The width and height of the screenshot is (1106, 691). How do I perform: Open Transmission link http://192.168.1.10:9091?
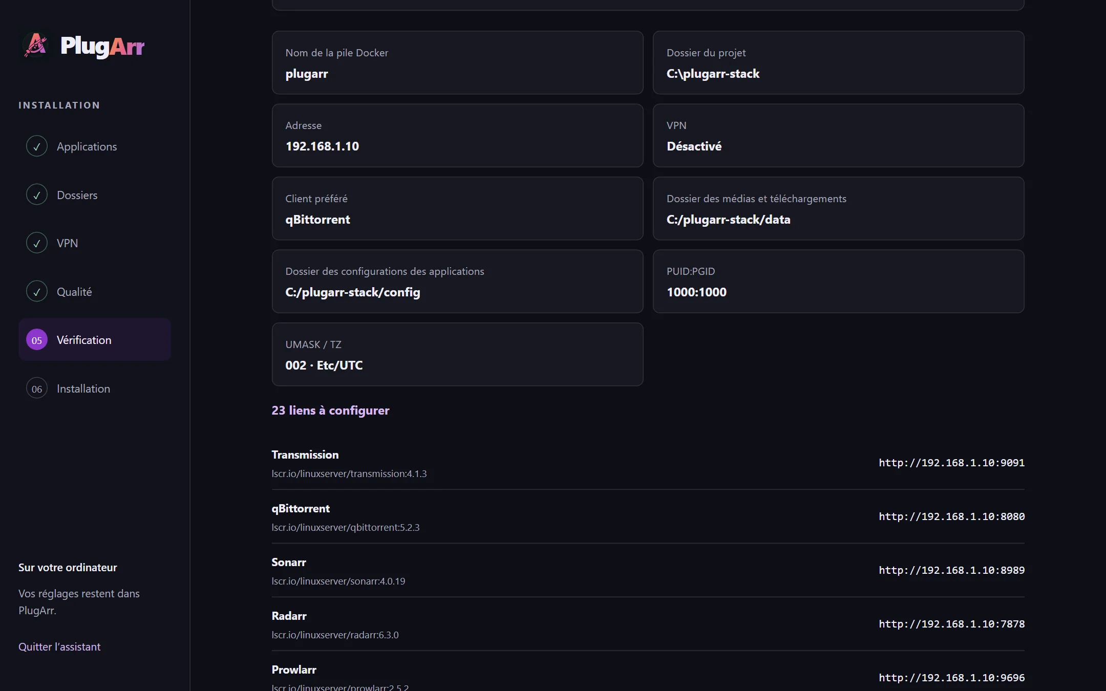click(952, 463)
